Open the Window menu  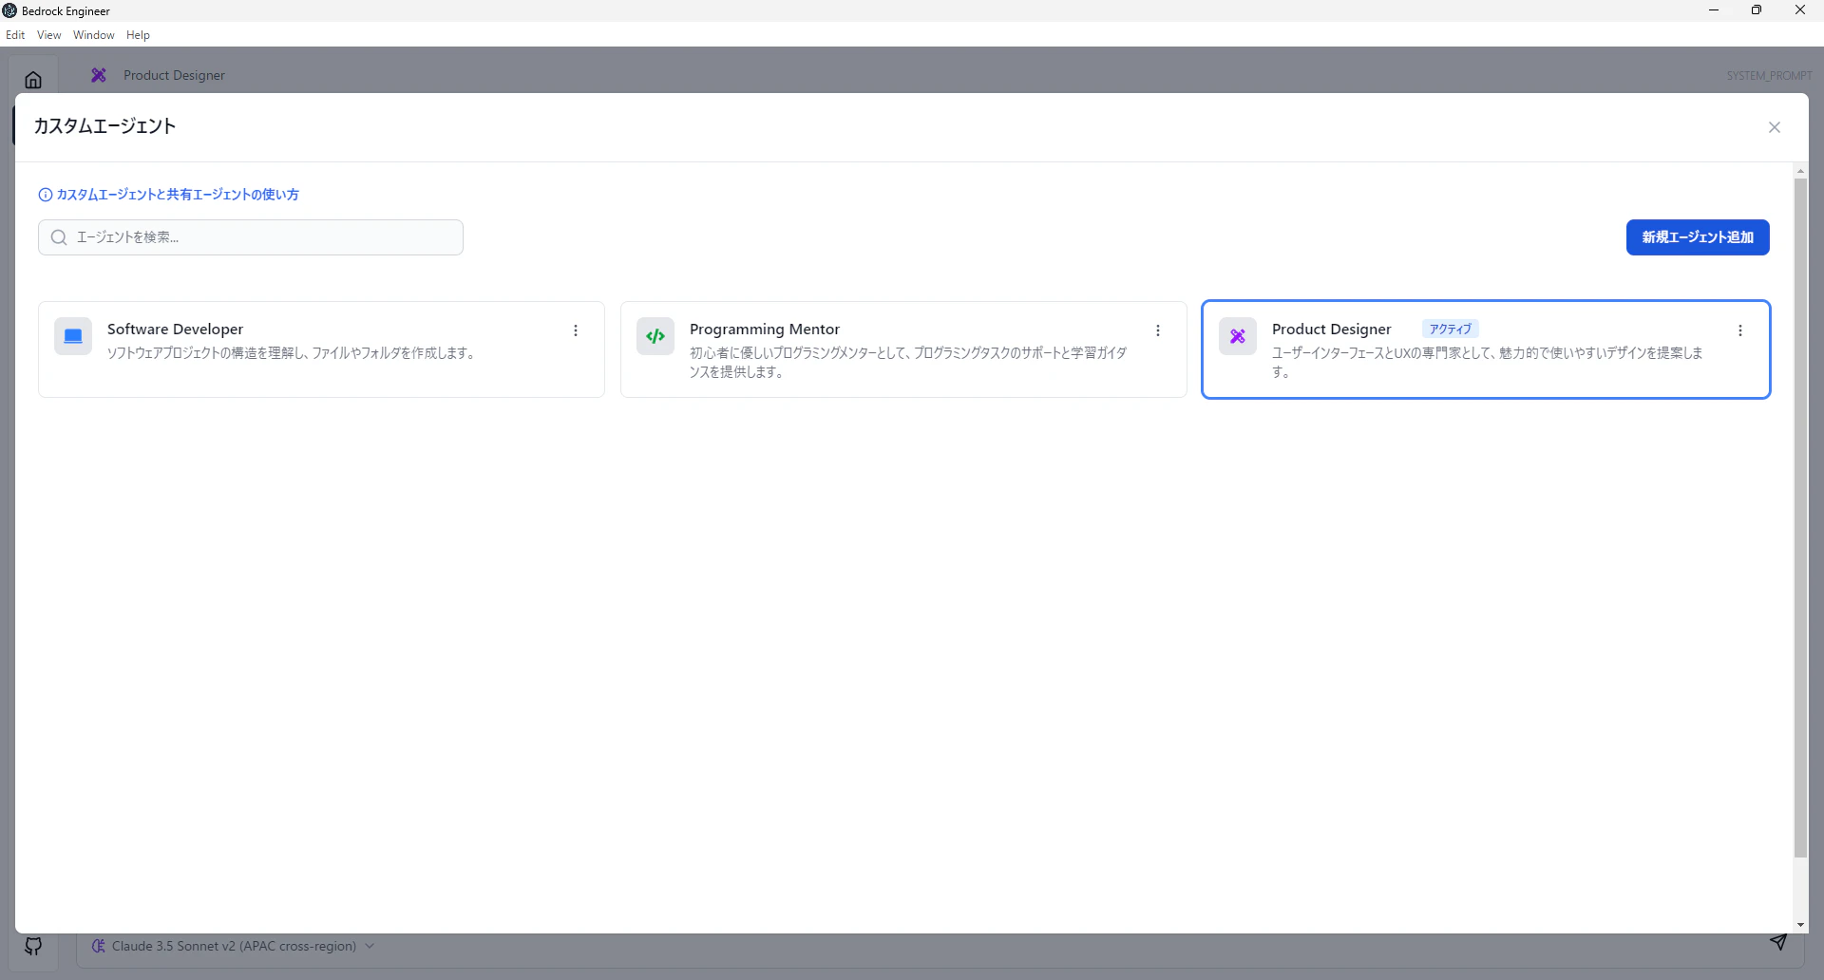pyautogui.click(x=93, y=35)
